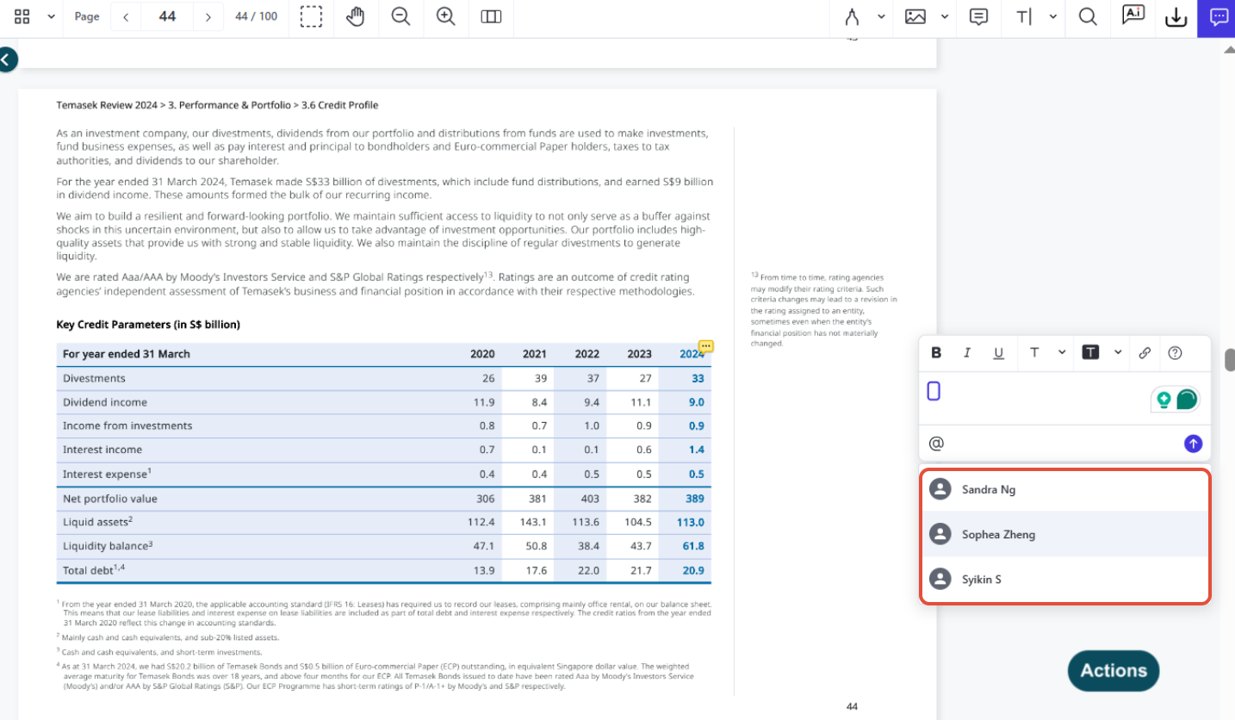Toggle underline in comment editor
This screenshot has height=720, width=1235.
999,352
